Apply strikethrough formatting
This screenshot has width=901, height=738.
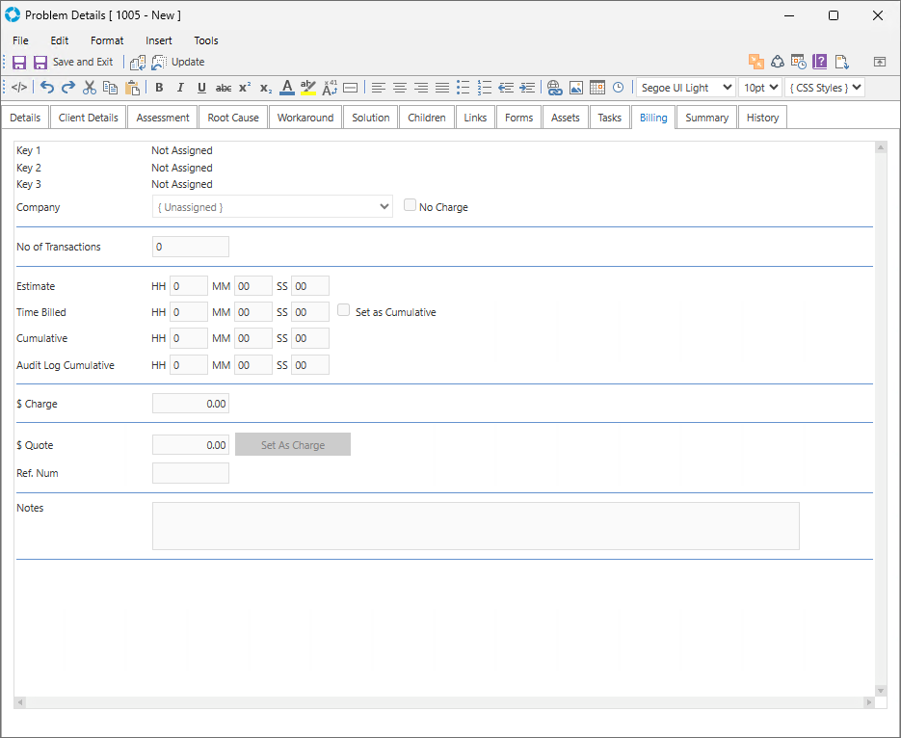click(223, 88)
